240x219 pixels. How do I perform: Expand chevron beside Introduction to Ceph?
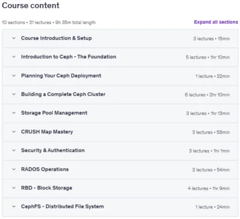click(x=14, y=57)
